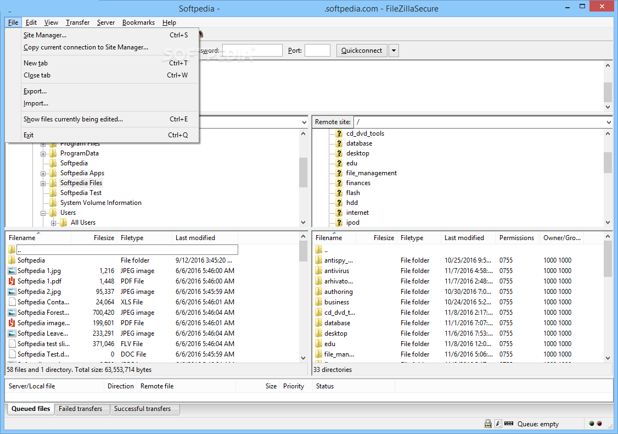
Task: Click the question-mark folder icon for internet
Action: tap(339, 212)
